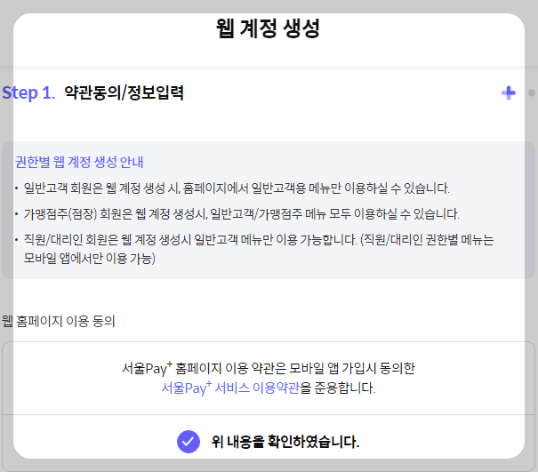Toggle the 위 내용을 확인하였습니다 checkmark
Viewport: 538px width, 472px height.
(x=189, y=442)
